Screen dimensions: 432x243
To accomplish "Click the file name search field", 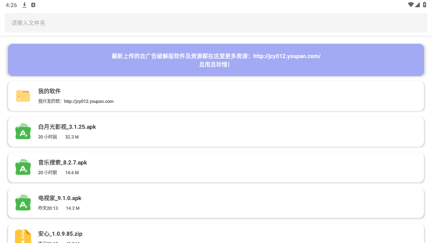I will (216, 23).
